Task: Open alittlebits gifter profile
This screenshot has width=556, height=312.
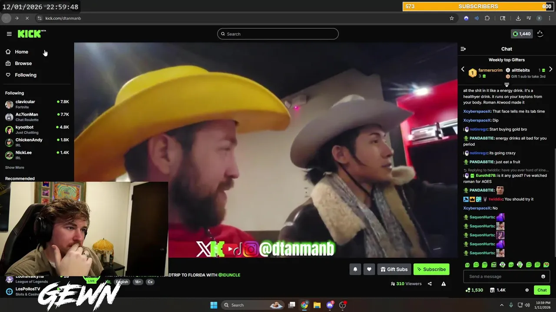Action: coord(520,70)
